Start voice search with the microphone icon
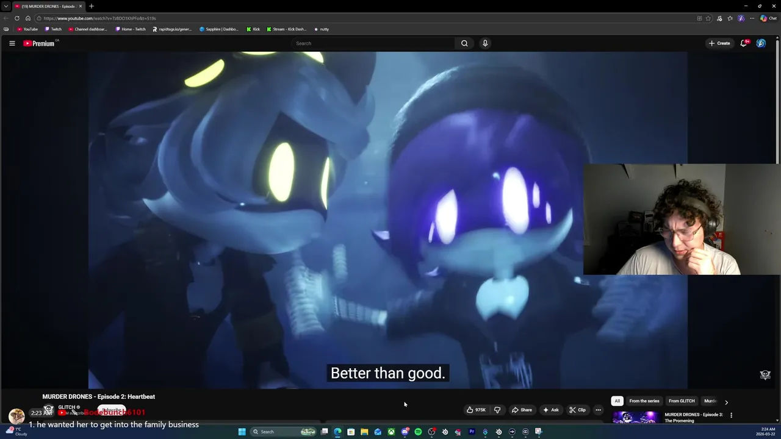Viewport: 781px width, 439px height. click(485, 43)
